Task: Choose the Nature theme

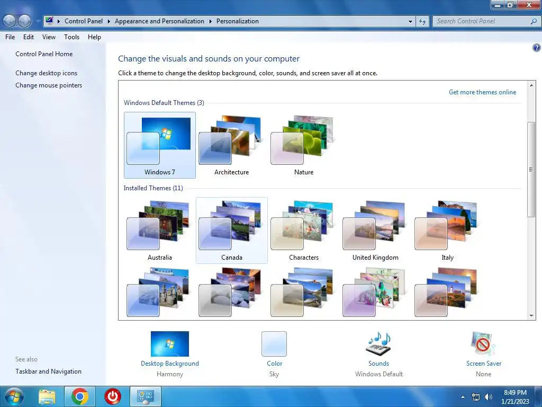Action: (303, 145)
